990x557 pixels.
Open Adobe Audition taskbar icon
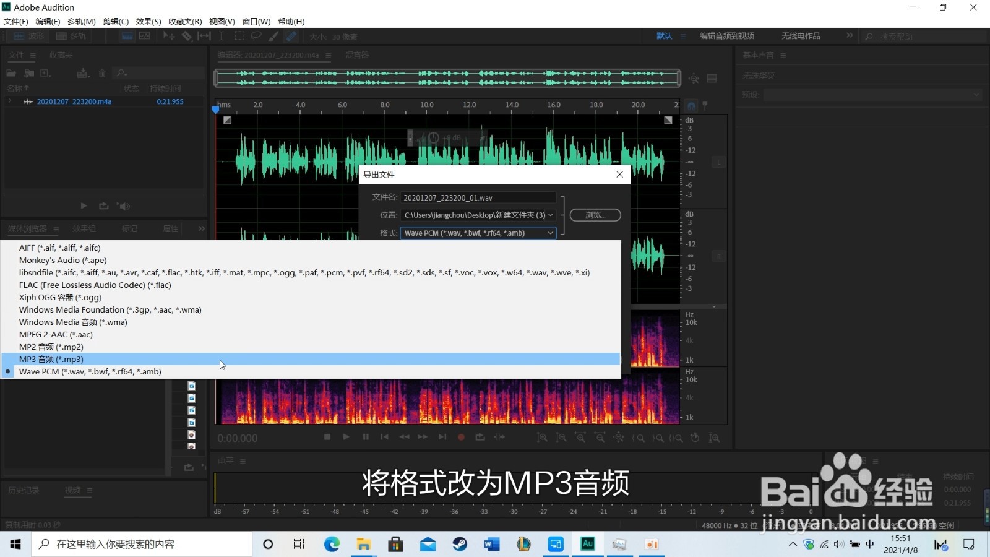tap(587, 543)
